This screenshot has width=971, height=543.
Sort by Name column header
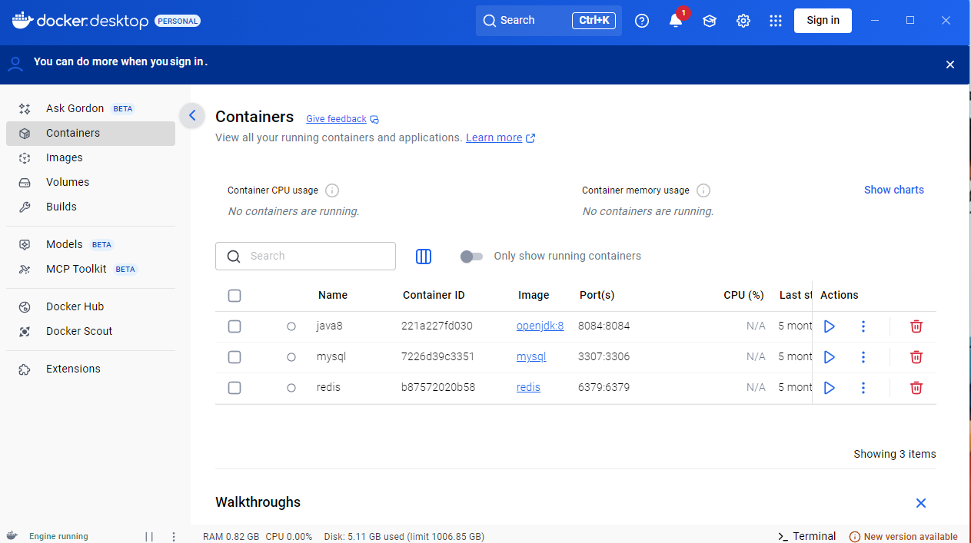333,296
